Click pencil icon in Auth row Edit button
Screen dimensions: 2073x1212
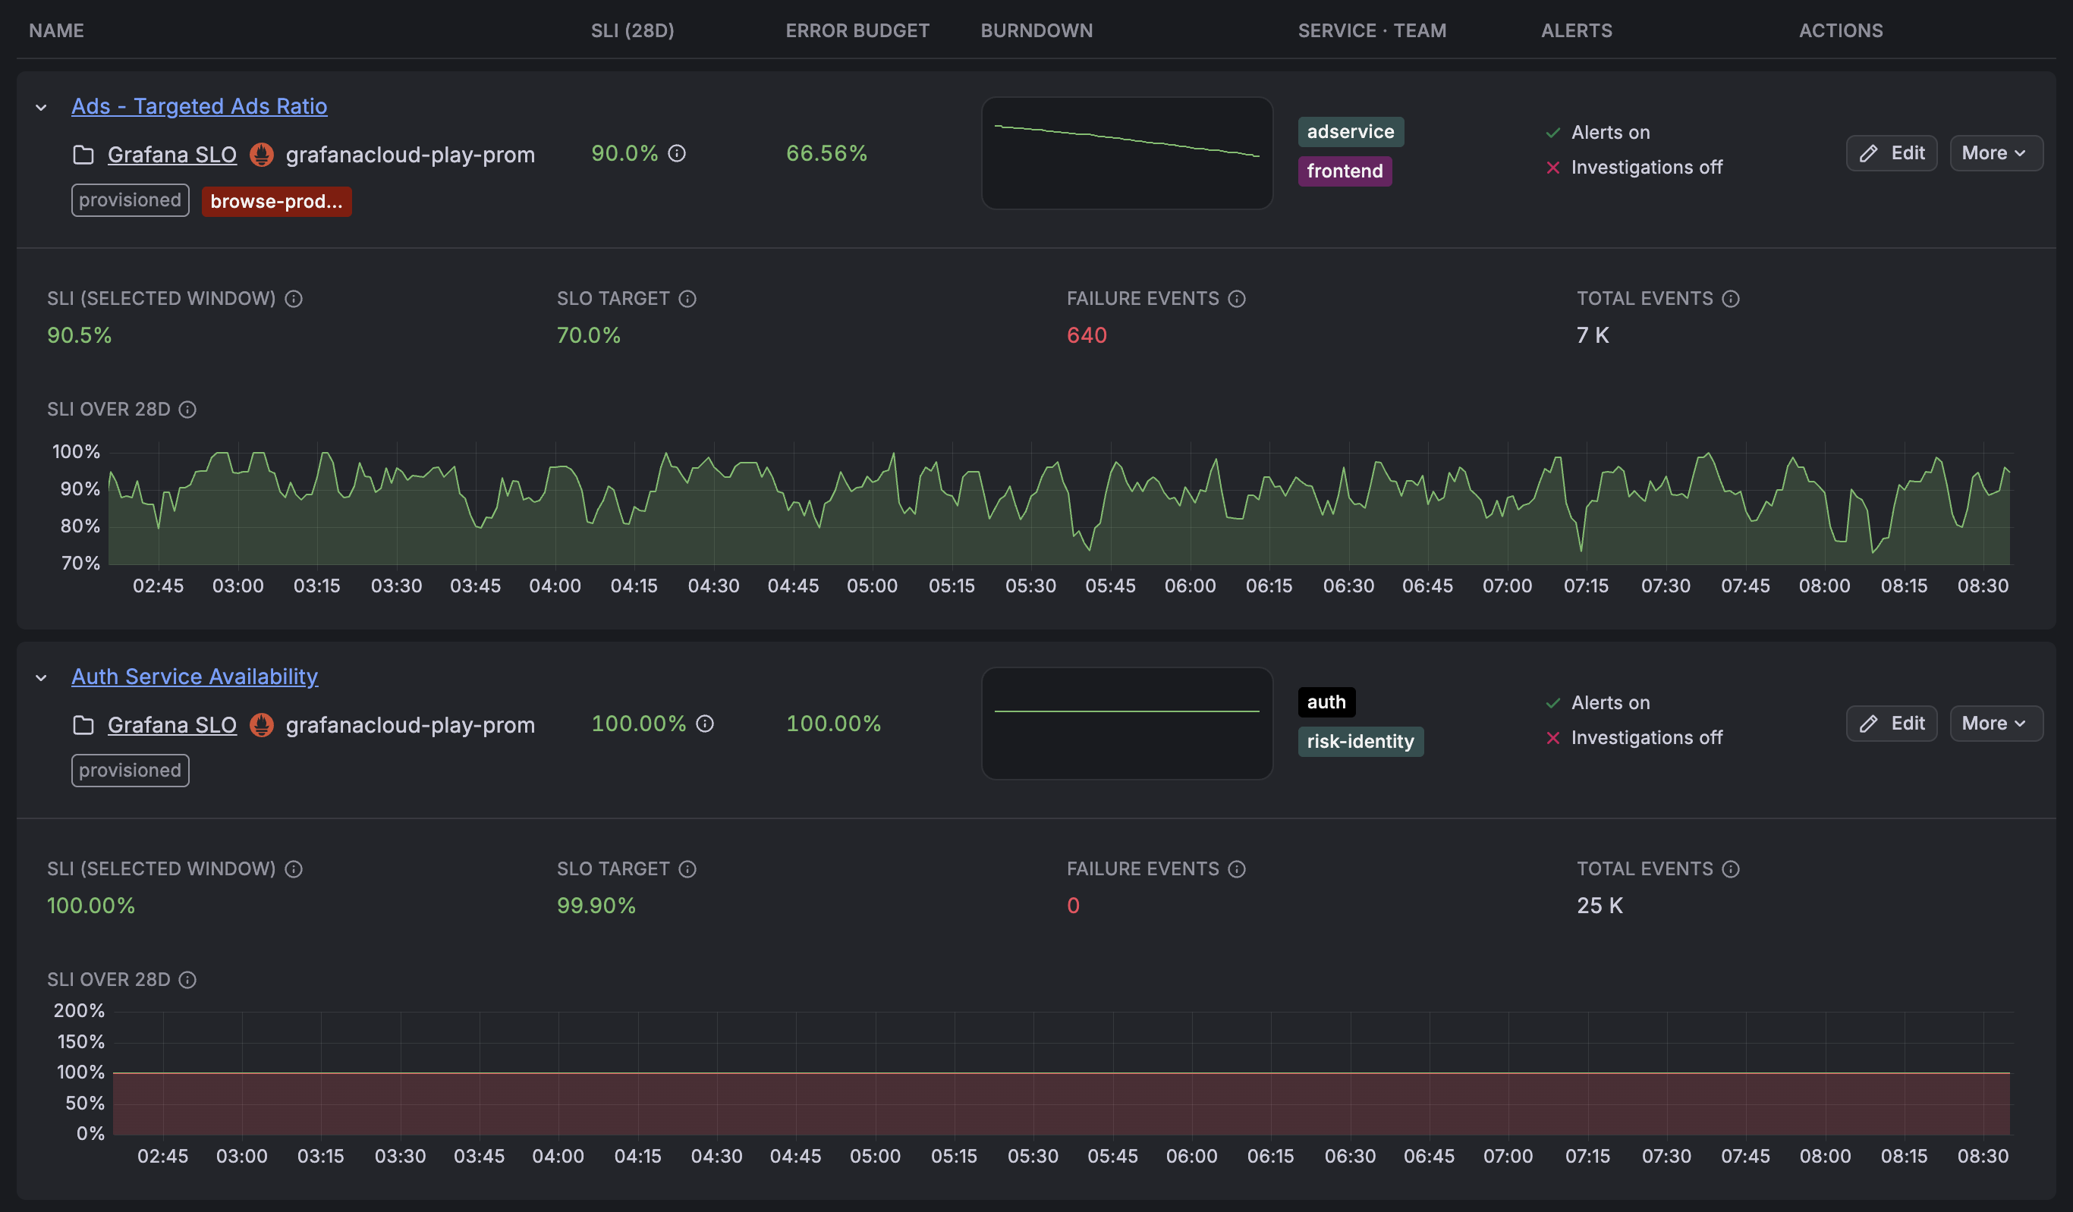[x=1869, y=724]
